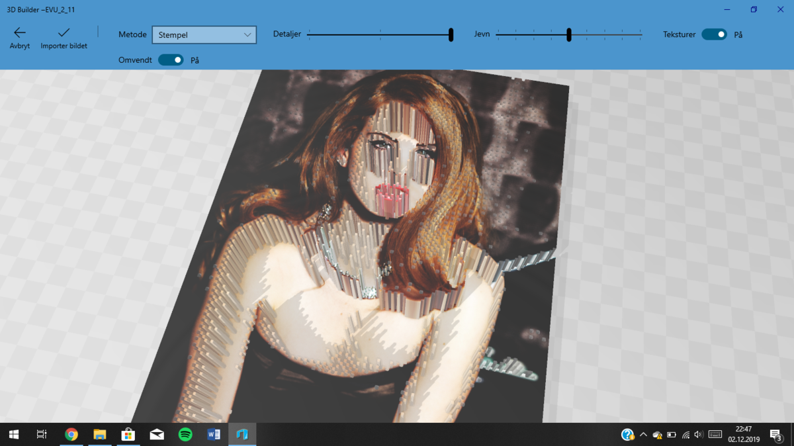The width and height of the screenshot is (794, 446).
Task: Restore down the 3D Builder window
Action: [x=754, y=9]
